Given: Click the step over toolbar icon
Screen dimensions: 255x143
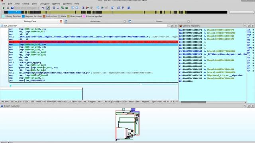Looking at the screenshot, I should pyautogui.click(x=58, y=8).
